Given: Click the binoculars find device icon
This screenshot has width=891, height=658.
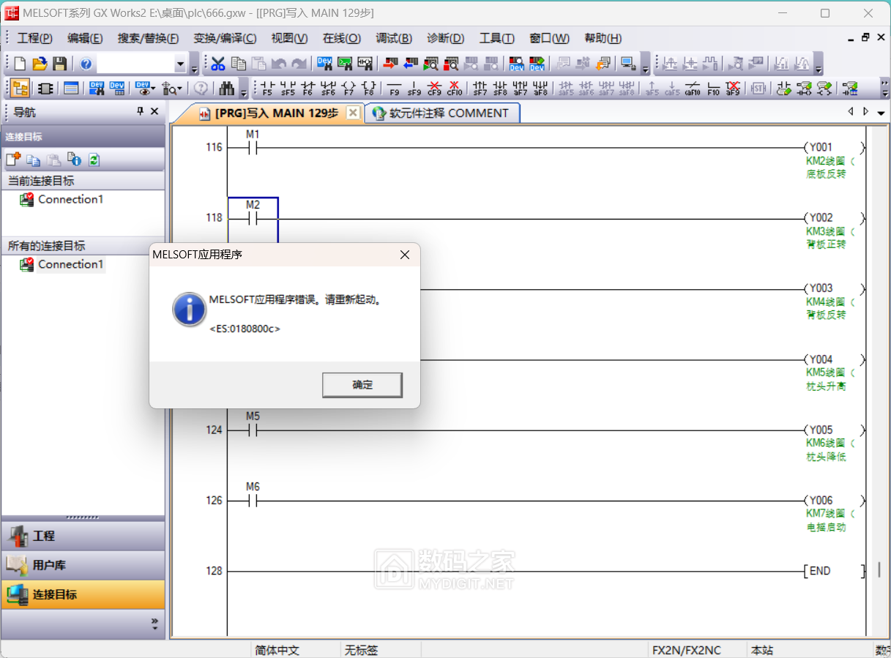Looking at the screenshot, I should [226, 89].
